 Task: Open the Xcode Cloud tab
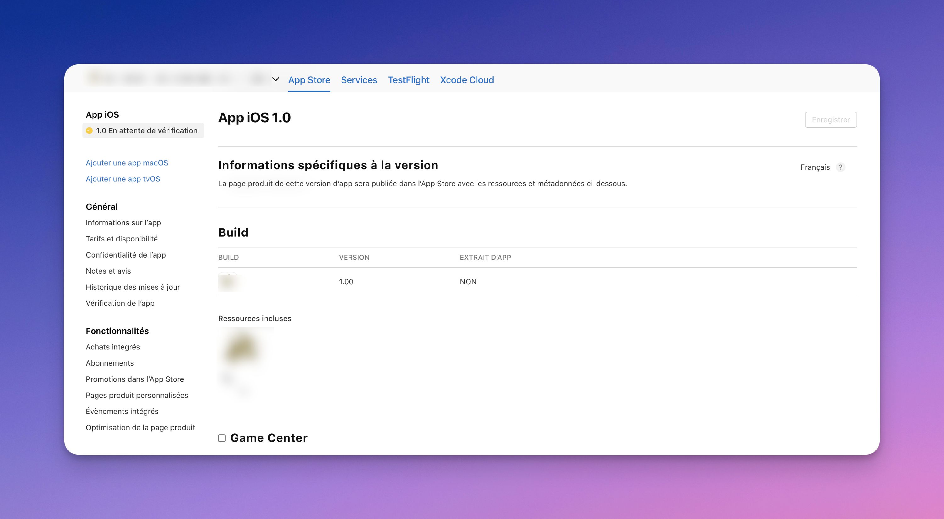point(467,80)
